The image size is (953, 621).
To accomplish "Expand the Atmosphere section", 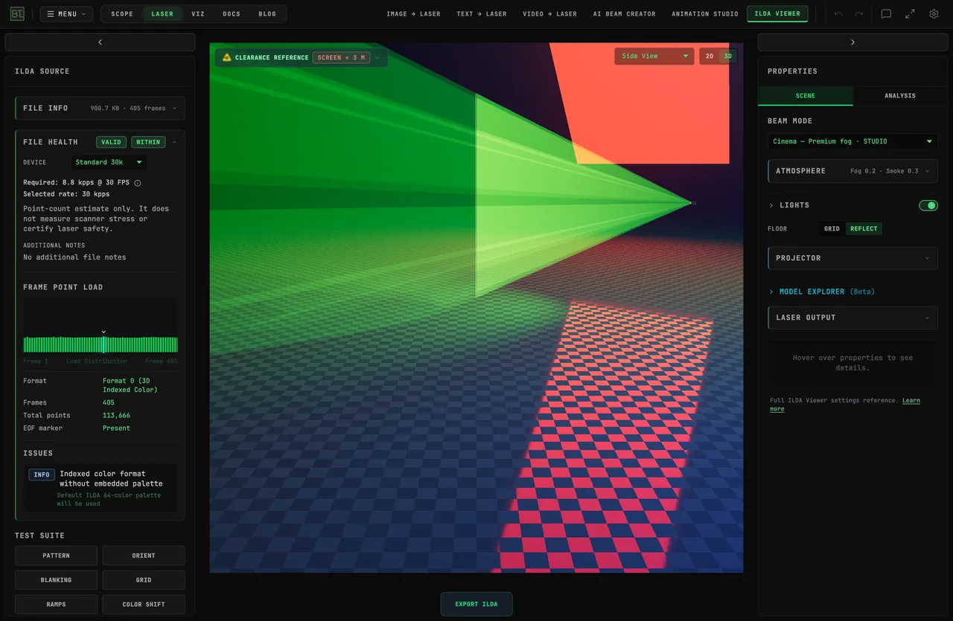I will (x=852, y=171).
